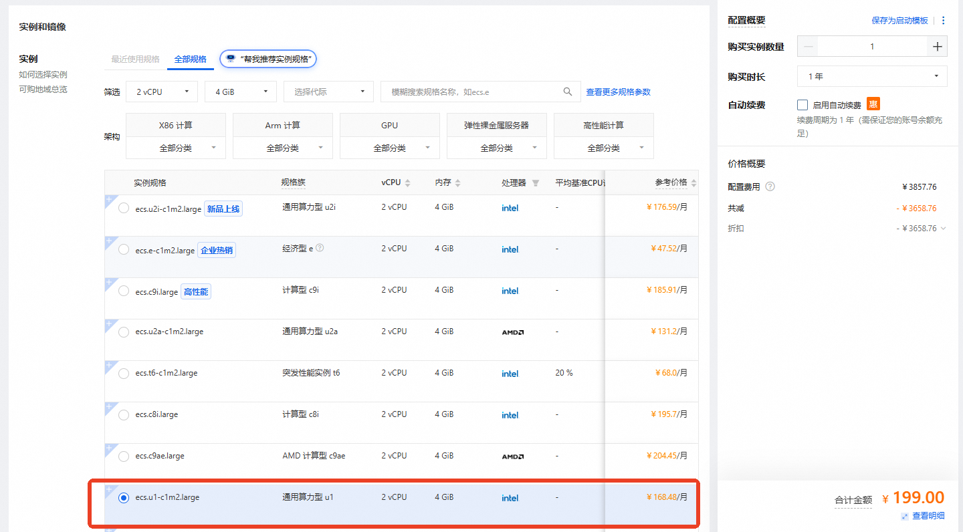963x532 pixels.
Task: Select the ecs.u2a-c1m2.large radio button
Action: point(124,332)
